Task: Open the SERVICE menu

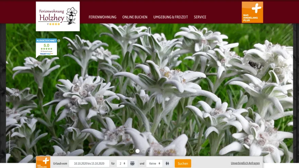Action: [x=200, y=17]
